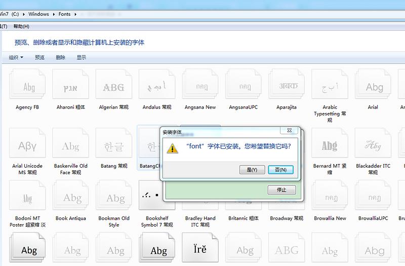Expand the arrow after Windows in path
Screen dimensions: 405x266
[x=54, y=15]
